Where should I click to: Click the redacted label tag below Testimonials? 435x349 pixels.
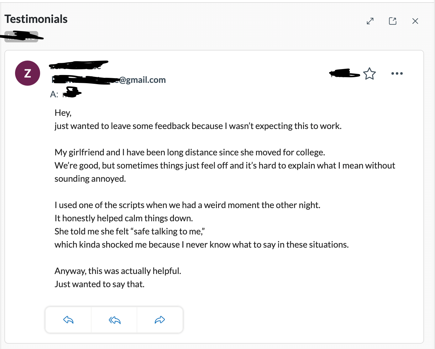[x=21, y=37]
